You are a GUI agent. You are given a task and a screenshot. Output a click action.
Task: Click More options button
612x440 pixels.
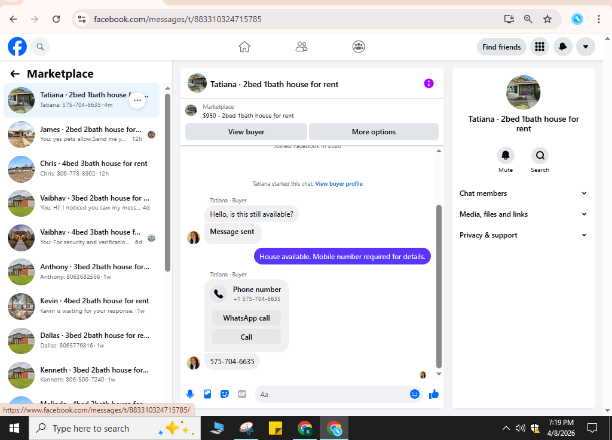coord(374,132)
